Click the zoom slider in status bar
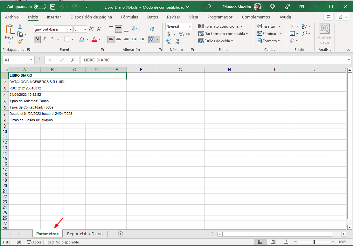Viewport: 353px width, 246px height. click(x=314, y=242)
